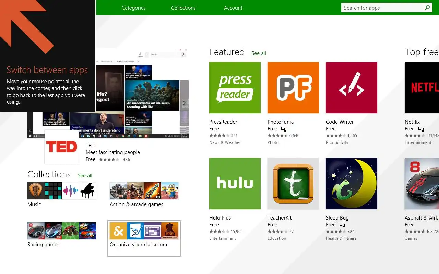Viewport: 439px width, 274px height.
Task: Click the device icon beside Sleep Bug Free
Action: click(342, 225)
